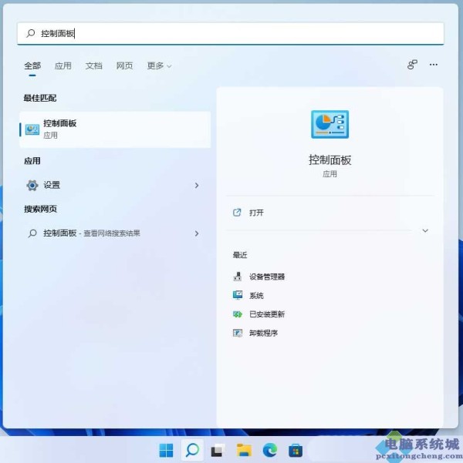Click the 最近 section label
This screenshot has width=463, height=463.
(240, 255)
